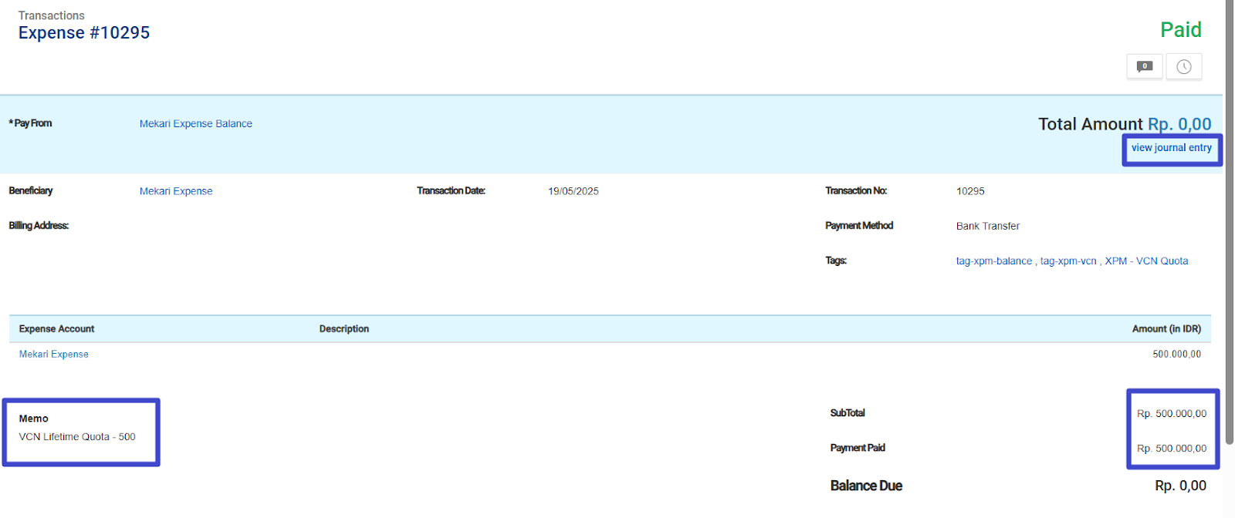Open the Mekari Expense beneficiary link
Image resolution: width=1235 pixels, height=518 pixels.
(176, 191)
